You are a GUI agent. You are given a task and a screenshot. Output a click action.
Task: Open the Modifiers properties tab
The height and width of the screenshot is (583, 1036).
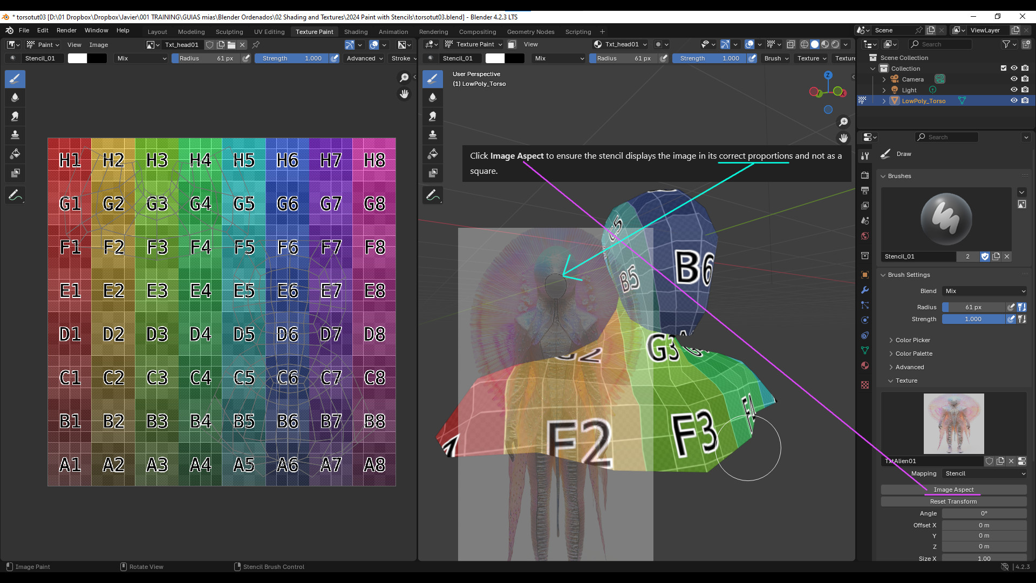(865, 290)
